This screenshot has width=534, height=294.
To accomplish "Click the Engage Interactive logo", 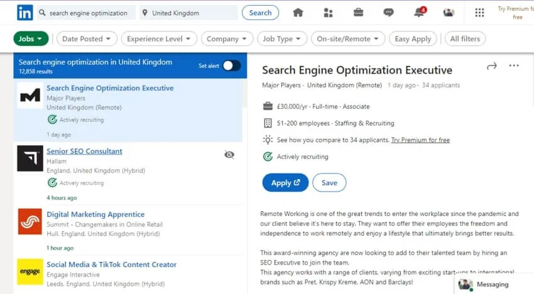I will pyautogui.click(x=30, y=271).
